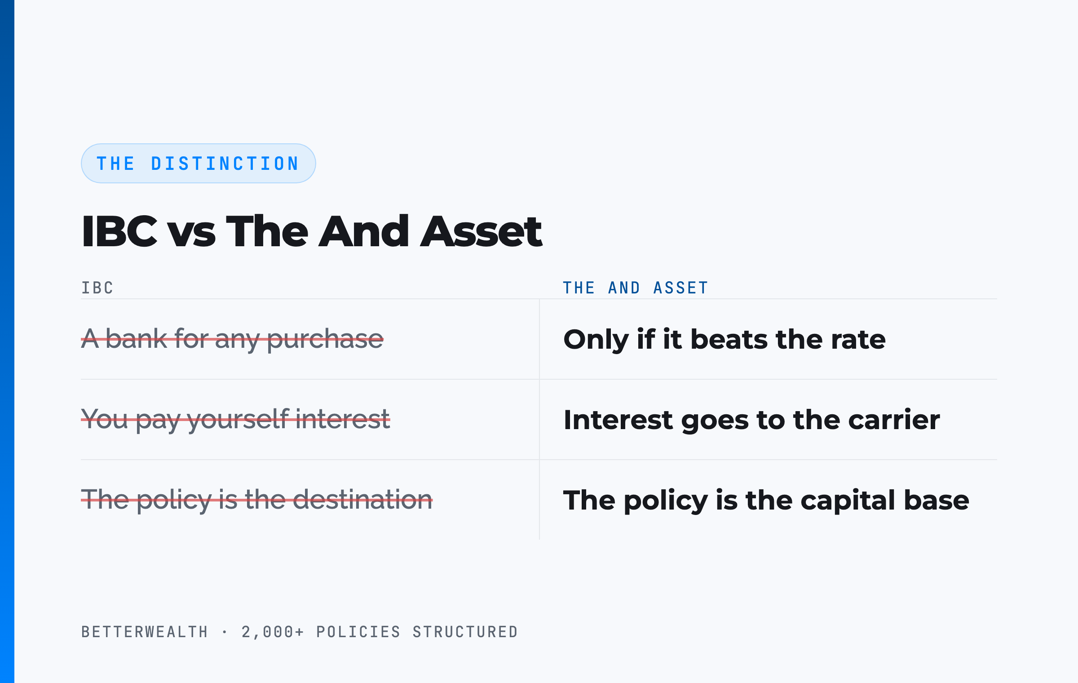Click the horizontal divider below the first row

coord(539,379)
